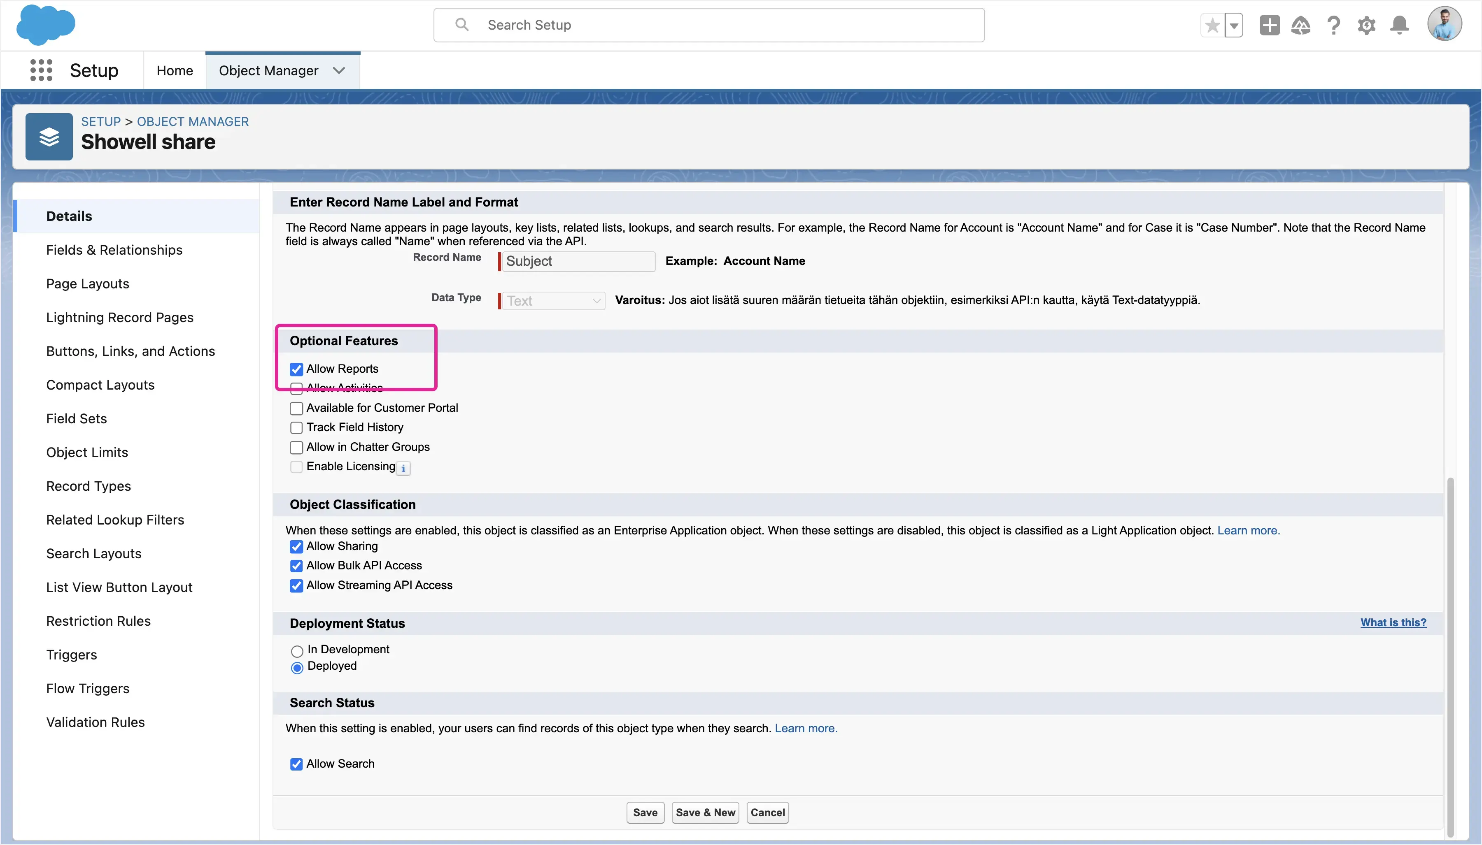Screen dimensions: 1482x845
Task: Open Record Types in sidebar
Action: pyautogui.click(x=89, y=486)
